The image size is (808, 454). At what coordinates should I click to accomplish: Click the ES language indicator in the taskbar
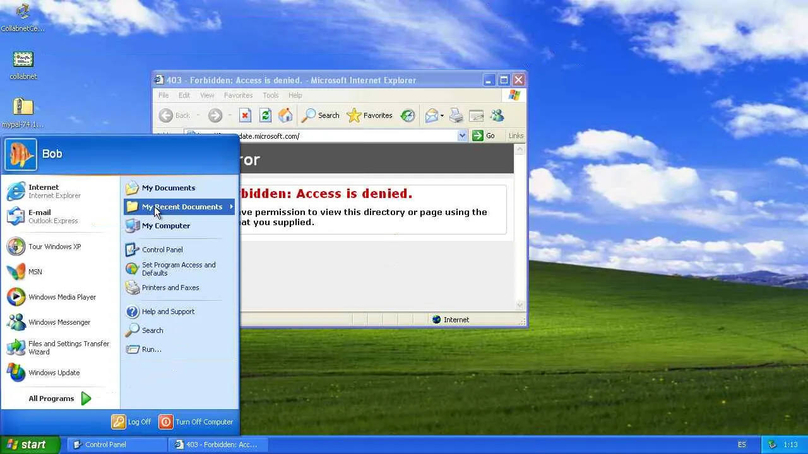(x=742, y=445)
